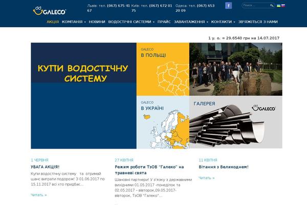Open Режим роботи ТзОВ Галеко headline
This screenshot has height=205, width=307.
coord(149,170)
